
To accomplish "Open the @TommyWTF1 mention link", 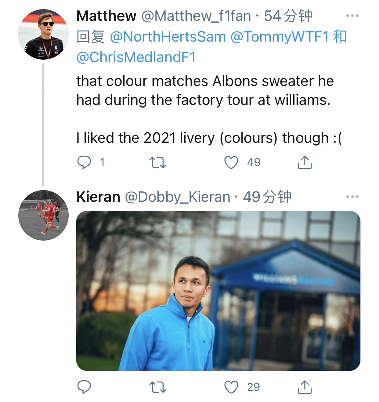I will point(280,37).
